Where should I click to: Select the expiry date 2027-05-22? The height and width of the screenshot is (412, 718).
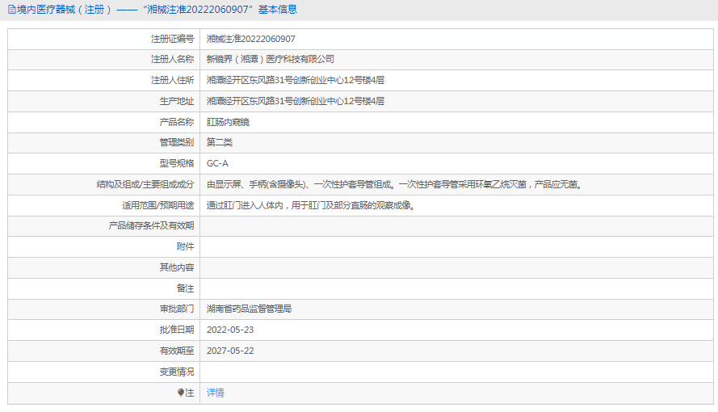click(x=230, y=351)
